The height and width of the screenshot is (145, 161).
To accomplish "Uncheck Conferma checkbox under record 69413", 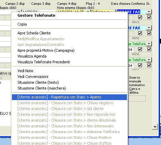I will click(140, 33).
